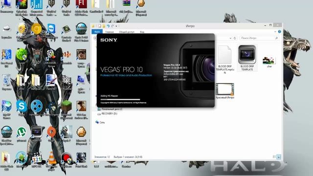The width and height of the screenshot is (313, 176).
Task: Open the Bandicam folder on the desktop
Action: point(37,80)
